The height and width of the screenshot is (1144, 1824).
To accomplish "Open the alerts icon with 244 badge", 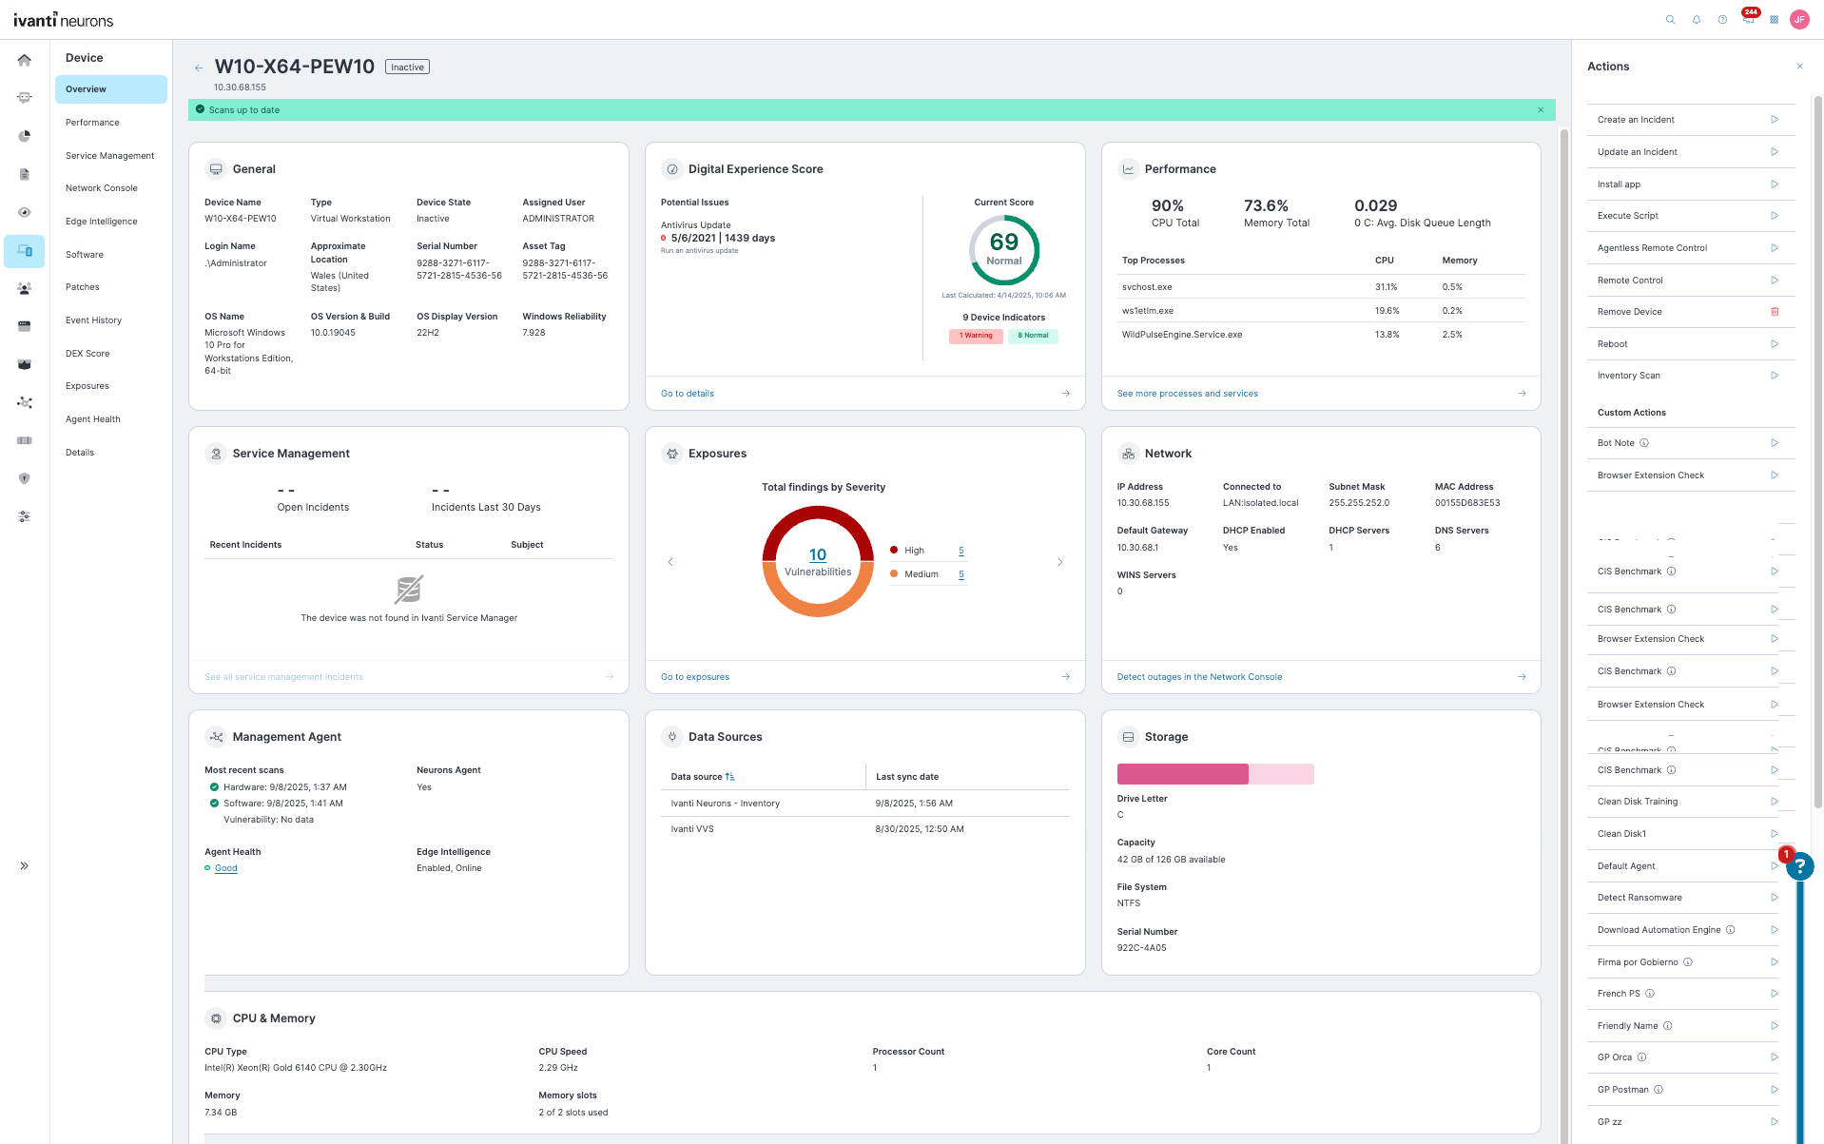I will coord(1749,18).
